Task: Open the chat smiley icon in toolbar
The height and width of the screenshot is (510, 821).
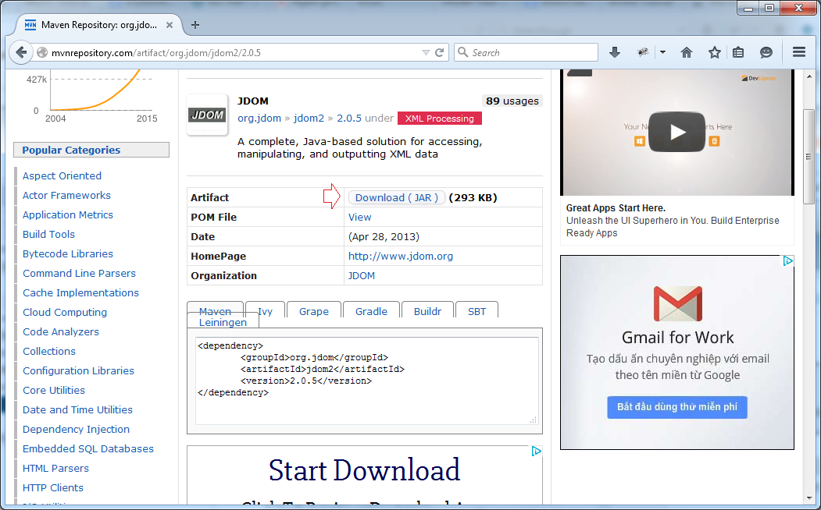Action: tap(766, 52)
